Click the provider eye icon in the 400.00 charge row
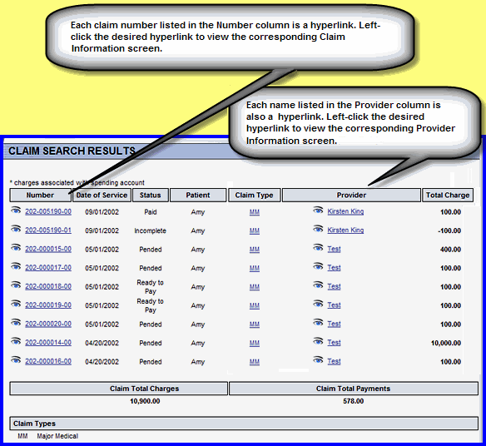 click(x=318, y=248)
